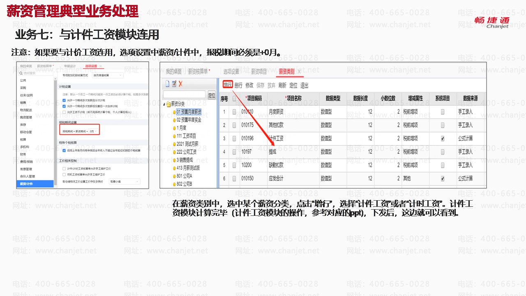The width and height of the screenshot is (526, 296).
Task: Select 02 预置年度奖金 in the tree
Action: pos(189,120)
